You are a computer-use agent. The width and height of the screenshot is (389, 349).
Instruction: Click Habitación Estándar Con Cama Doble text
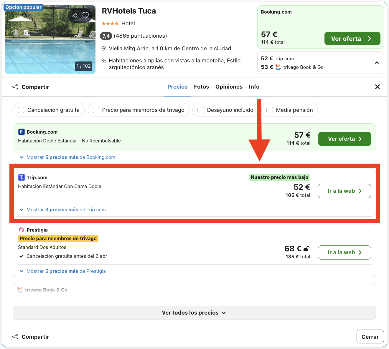coord(60,186)
